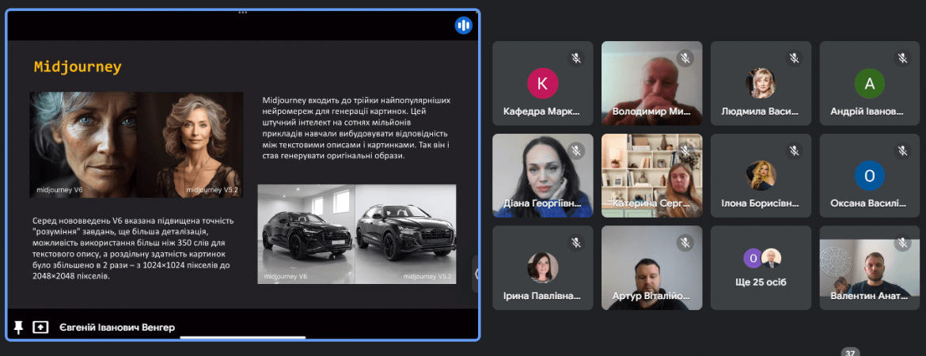Click Ілона Борисівн… profile photo avatar

tap(761, 176)
